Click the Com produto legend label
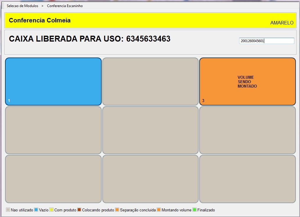The image size is (300, 217). click(65, 210)
